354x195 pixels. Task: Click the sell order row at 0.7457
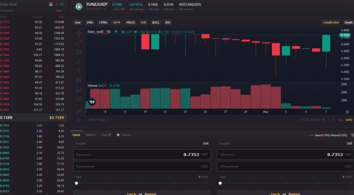[33, 110]
